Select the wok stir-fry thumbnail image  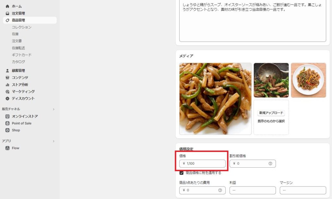click(x=271, y=80)
